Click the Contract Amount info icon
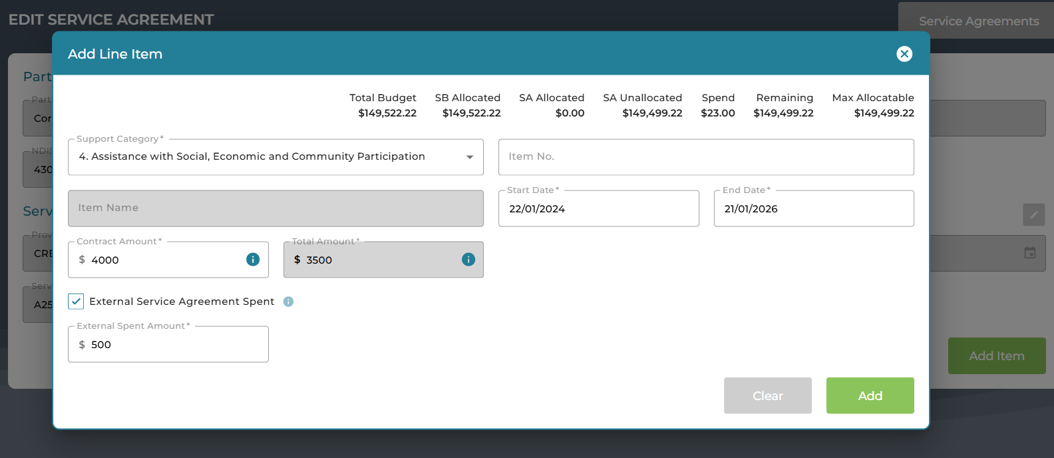This screenshot has height=458, width=1054. pyautogui.click(x=253, y=260)
